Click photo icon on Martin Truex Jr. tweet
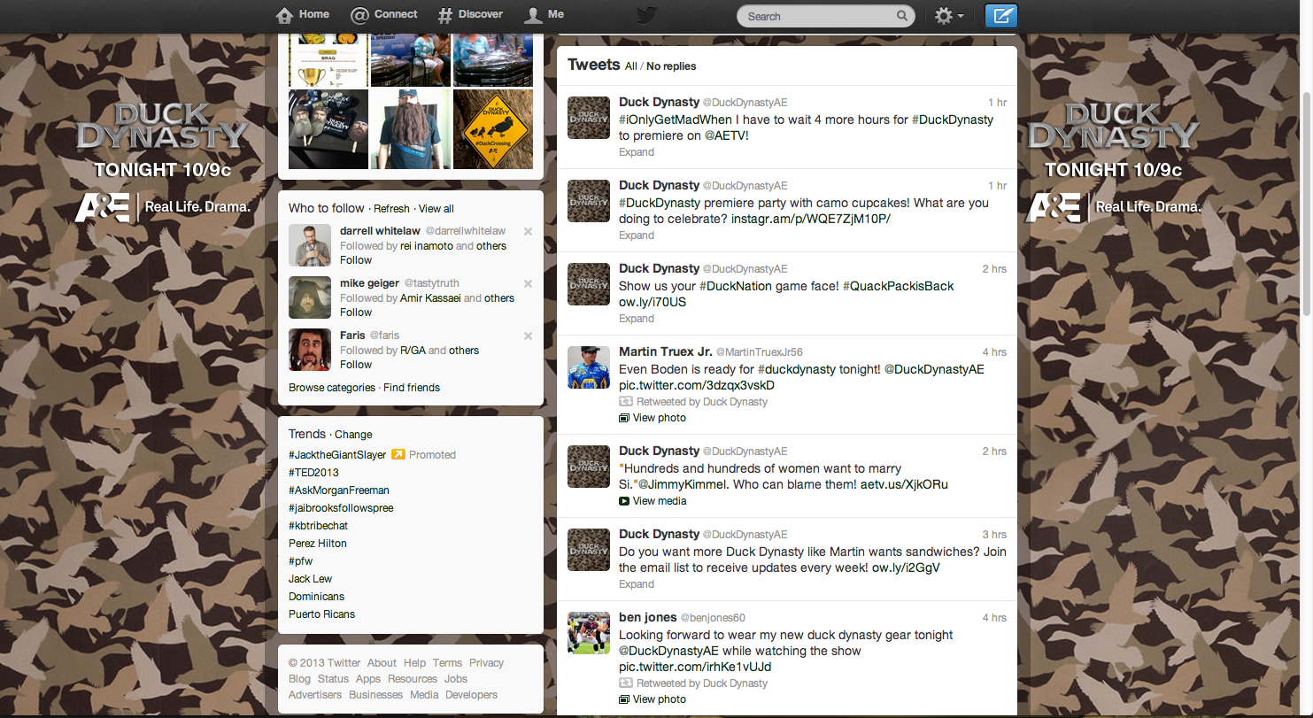 click(624, 418)
